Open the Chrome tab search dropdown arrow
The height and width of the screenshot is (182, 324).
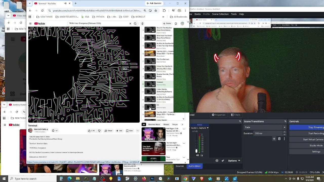[30, 3]
